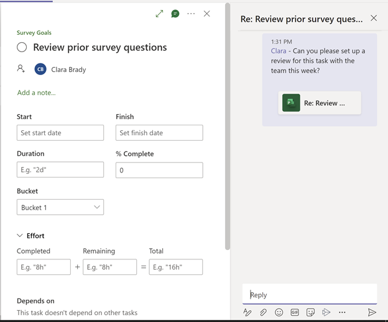
Task: Click the expand task details icon
Action: coord(160,14)
